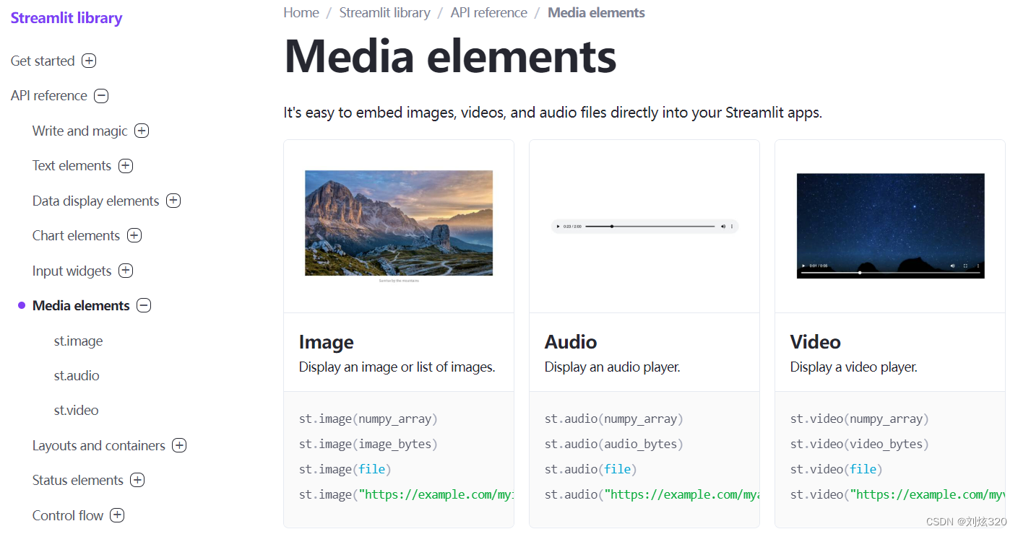The width and height of the screenshot is (1018, 534).
Task: Open the Image card title
Action: coord(327,341)
